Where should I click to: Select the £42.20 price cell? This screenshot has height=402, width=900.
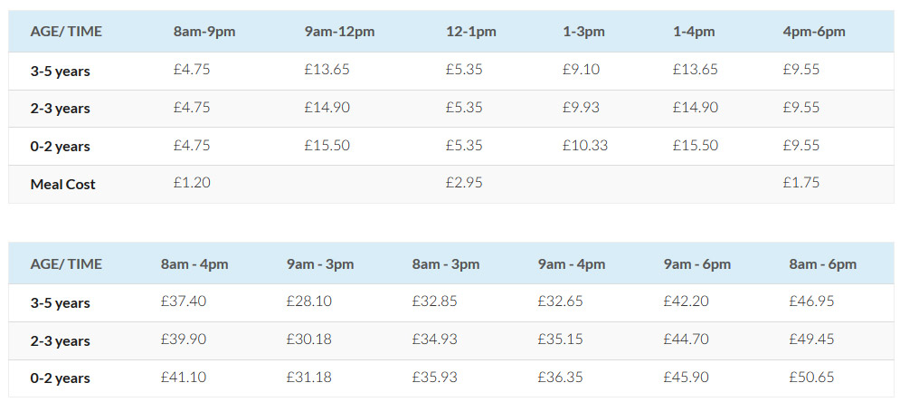tap(686, 301)
